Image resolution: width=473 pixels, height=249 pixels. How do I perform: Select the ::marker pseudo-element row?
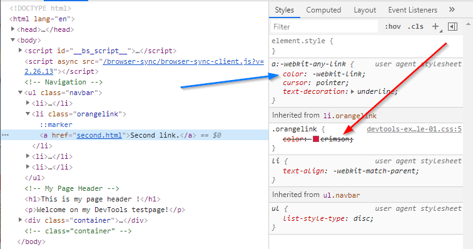tap(56, 124)
